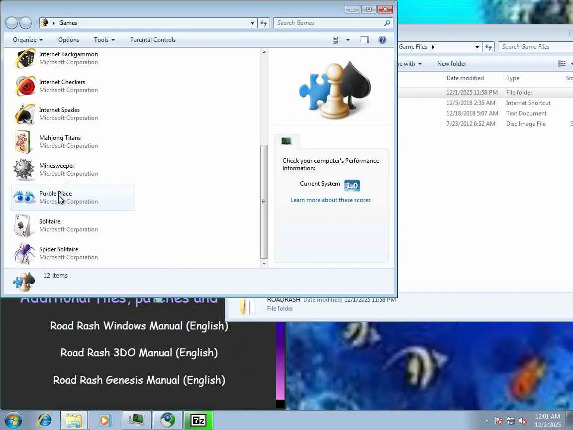
Task: Click the Search Games input field
Action: [328, 23]
